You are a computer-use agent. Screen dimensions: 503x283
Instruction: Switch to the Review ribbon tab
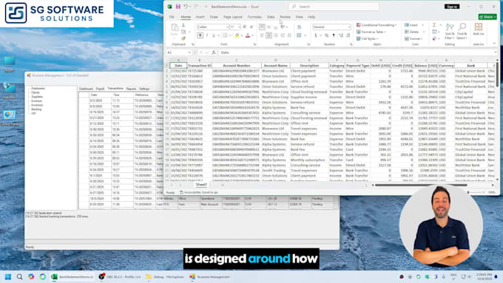coord(285,17)
